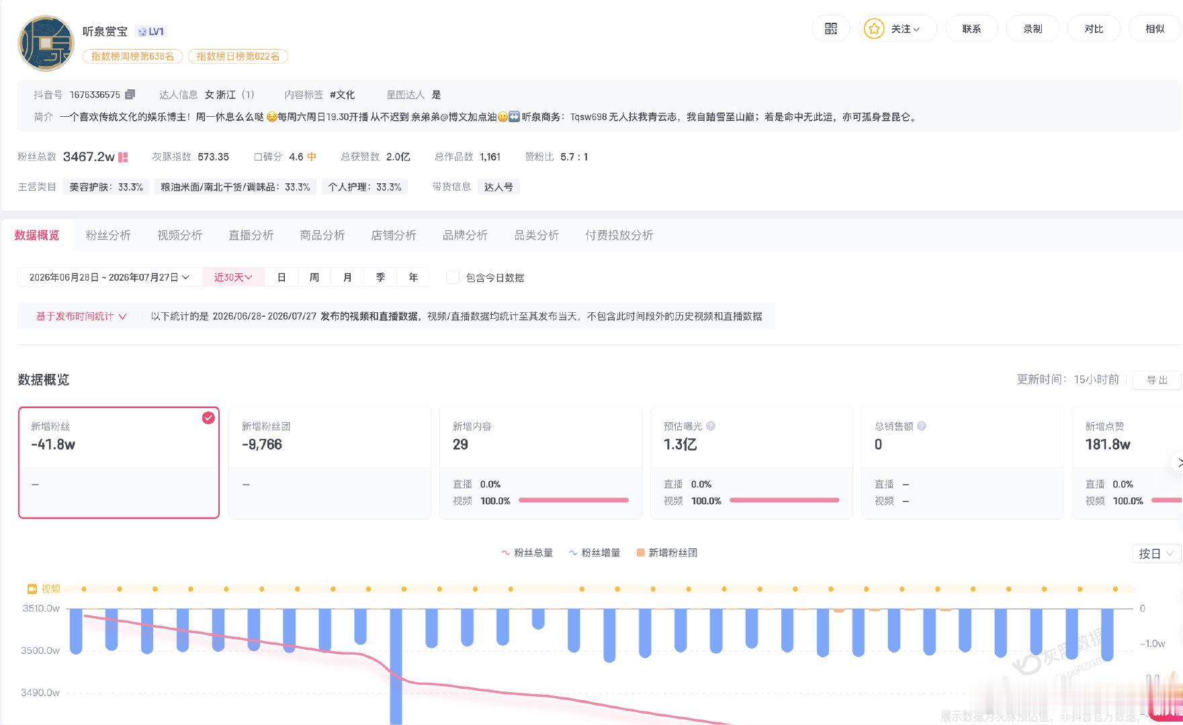Click the checkmark on 新增粉丝 card
Image resolution: width=1183 pixels, height=725 pixels.
tap(208, 418)
